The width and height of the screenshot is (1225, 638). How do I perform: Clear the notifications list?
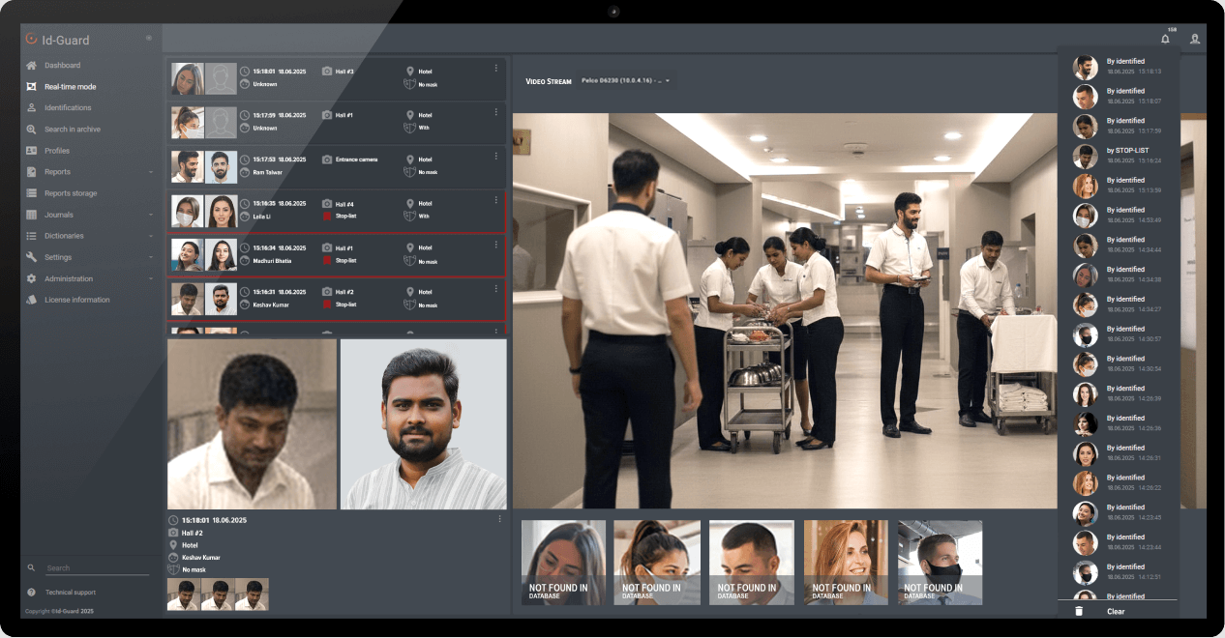tap(1116, 611)
